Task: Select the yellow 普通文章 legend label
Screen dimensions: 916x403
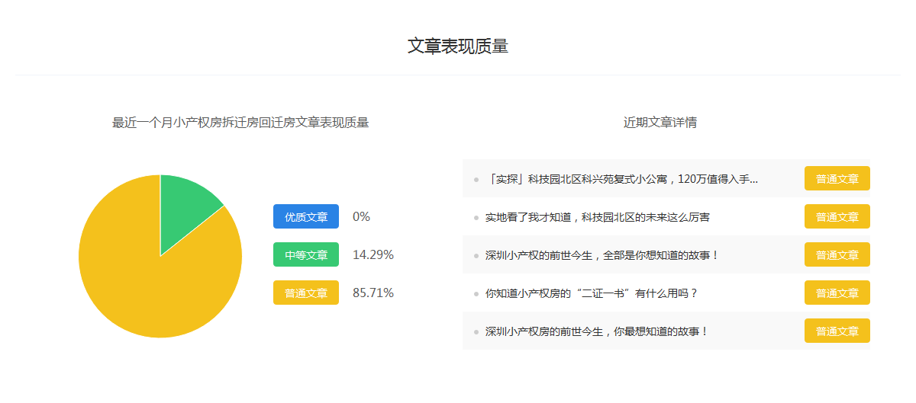Action: click(x=306, y=293)
